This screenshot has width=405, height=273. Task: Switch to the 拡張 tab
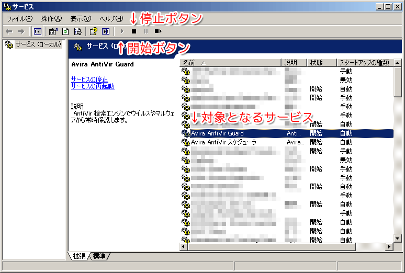click(79, 256)
